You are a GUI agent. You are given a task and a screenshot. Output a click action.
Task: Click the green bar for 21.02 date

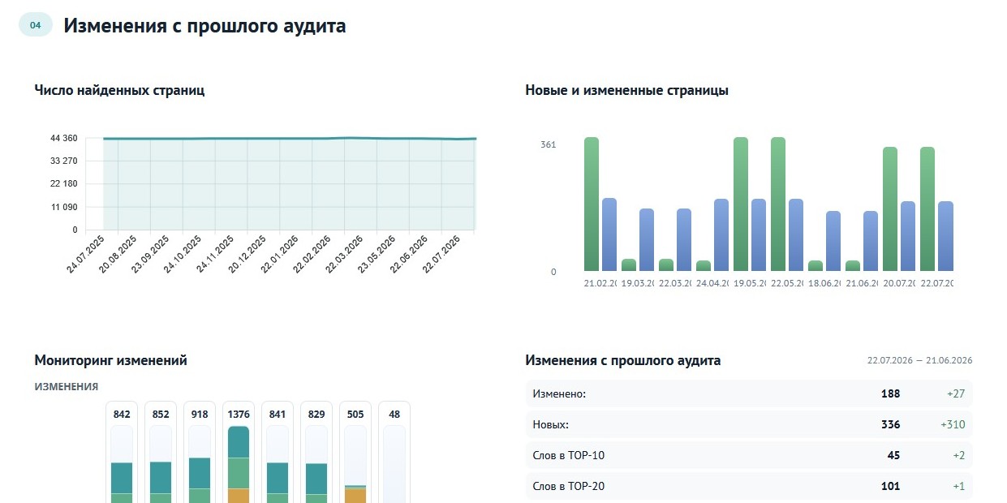pos(592,204)
